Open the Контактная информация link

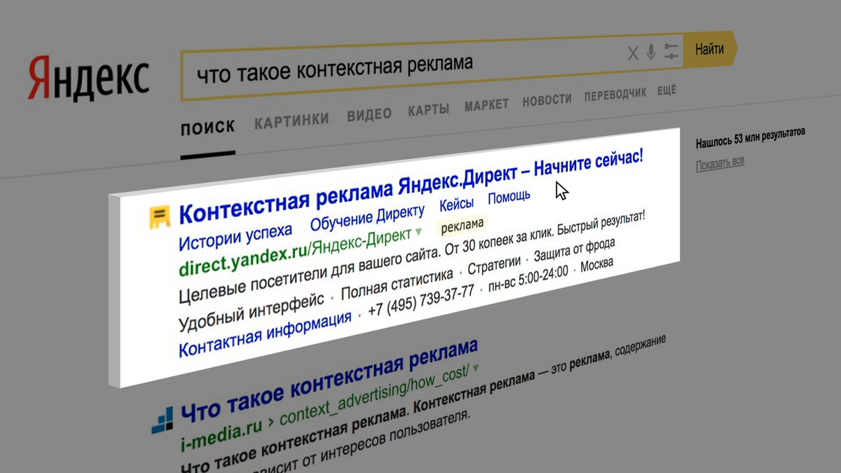click(x=264, y=333)
